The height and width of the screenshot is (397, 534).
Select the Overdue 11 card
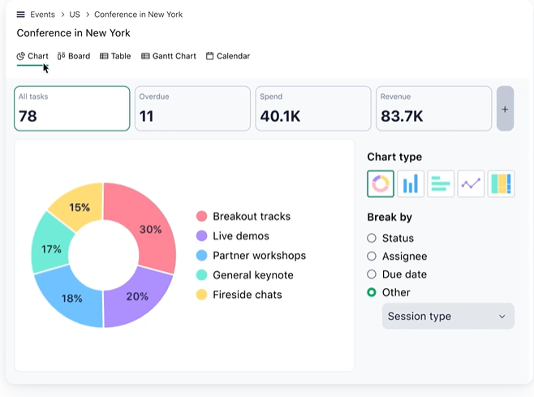pos(193,109)
